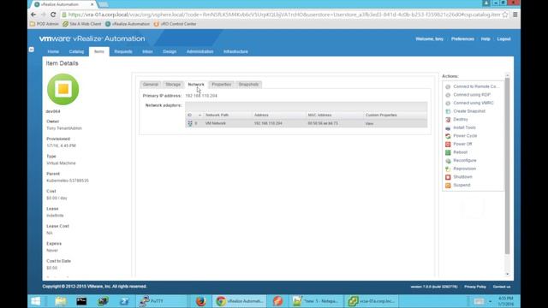Click the Actions panel vertical scrollbar
Viewport: 548px width, 308px height.
pos(507,166)
